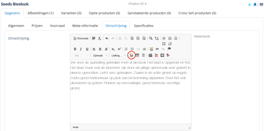
Task: Click inside the description text area
Action: pyautogui.click(x=131, y=92)
